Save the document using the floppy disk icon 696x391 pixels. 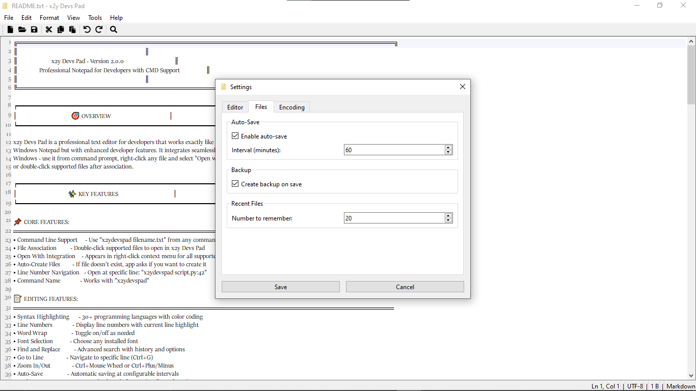(x=34, y=30)
